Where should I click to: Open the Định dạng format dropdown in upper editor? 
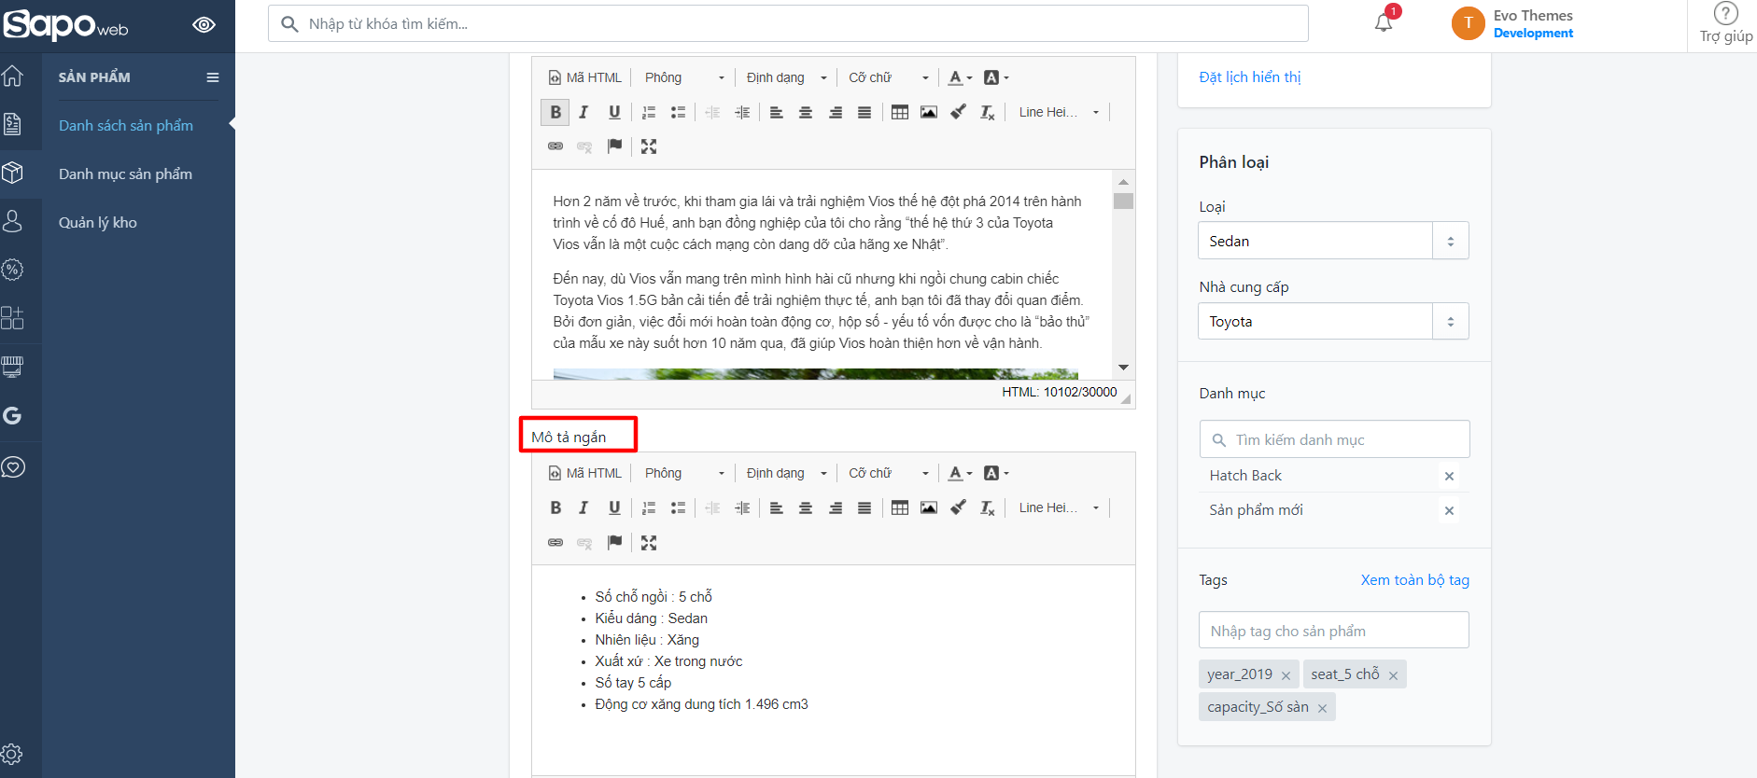pyautogui.click(x=786, y=77)
